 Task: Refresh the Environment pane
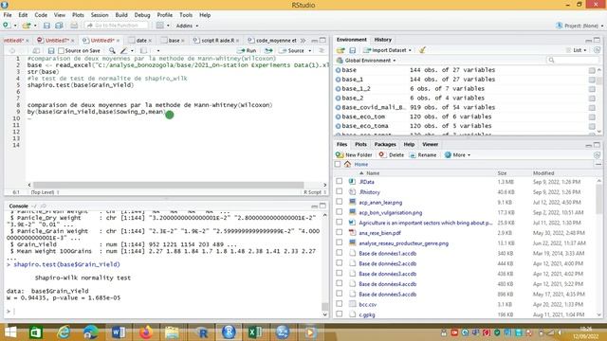point(597,50)
